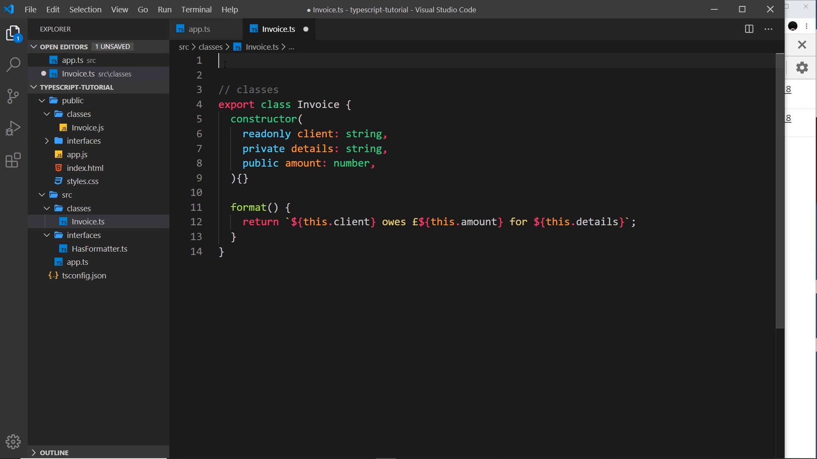817x459 pixels.
Task: Open Invoice.js in the explorer
Action: (x=88, y=127)
